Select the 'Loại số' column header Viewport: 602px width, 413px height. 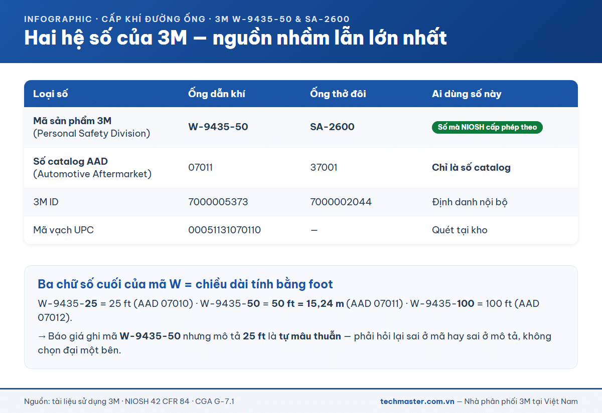[x=51, y=94]
